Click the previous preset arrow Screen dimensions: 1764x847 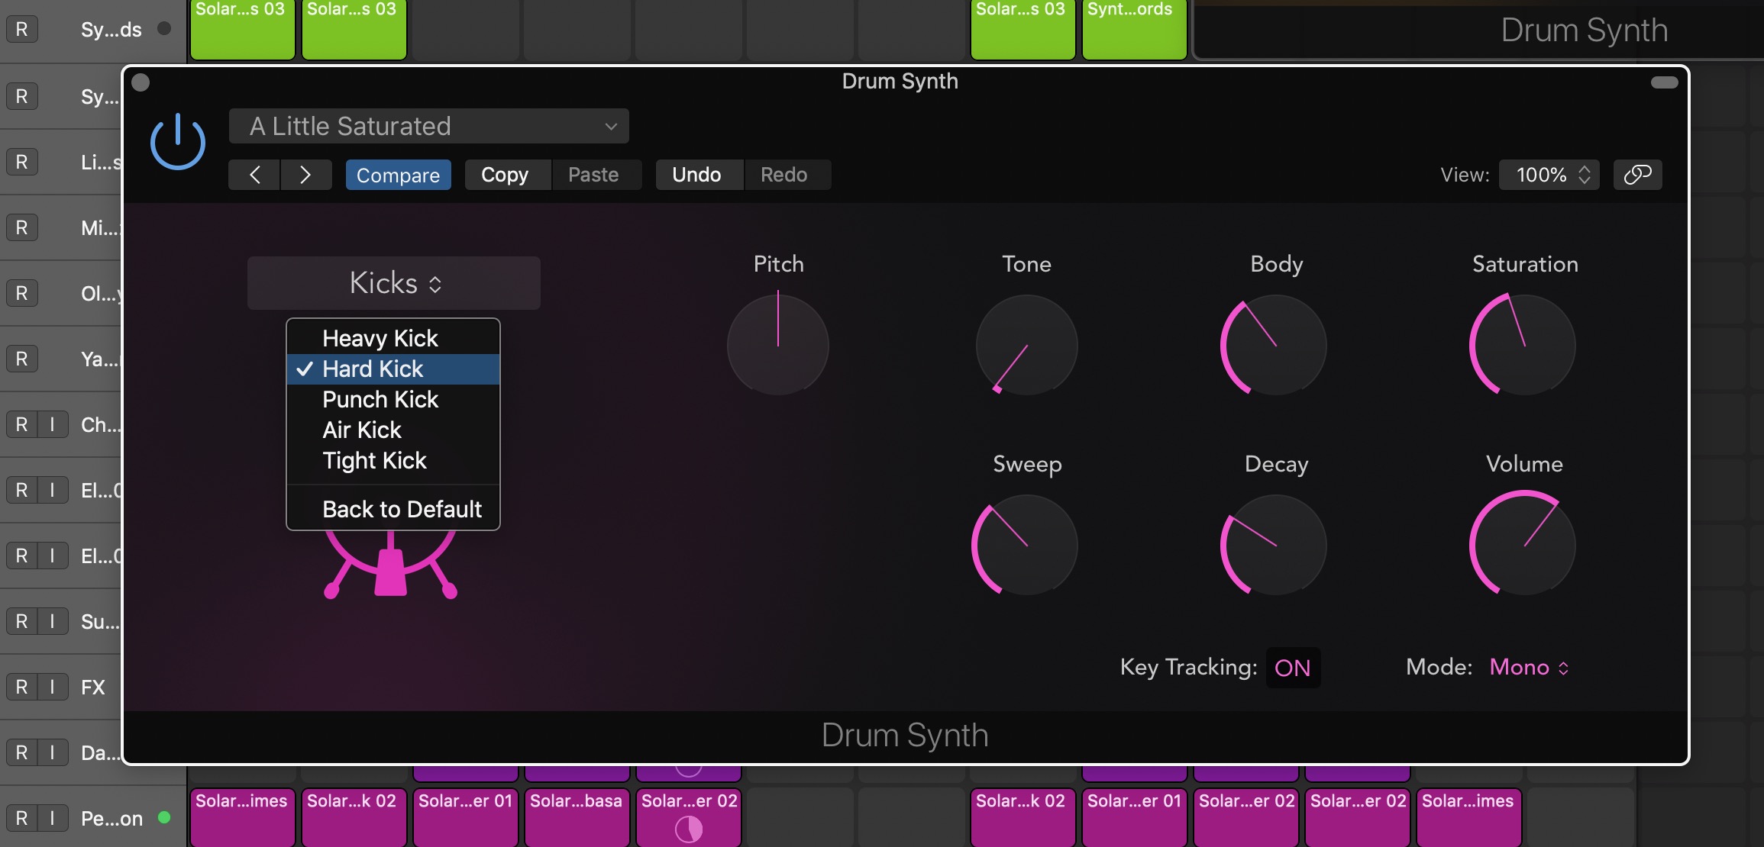pos(254,174)
